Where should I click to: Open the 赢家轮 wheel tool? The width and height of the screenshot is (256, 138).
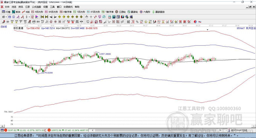132,12
